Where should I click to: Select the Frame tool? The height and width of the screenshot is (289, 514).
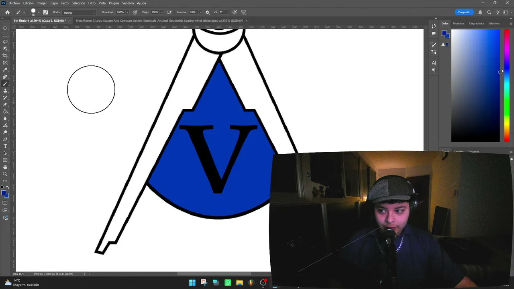pyautogui.click(x=5, y=63)
